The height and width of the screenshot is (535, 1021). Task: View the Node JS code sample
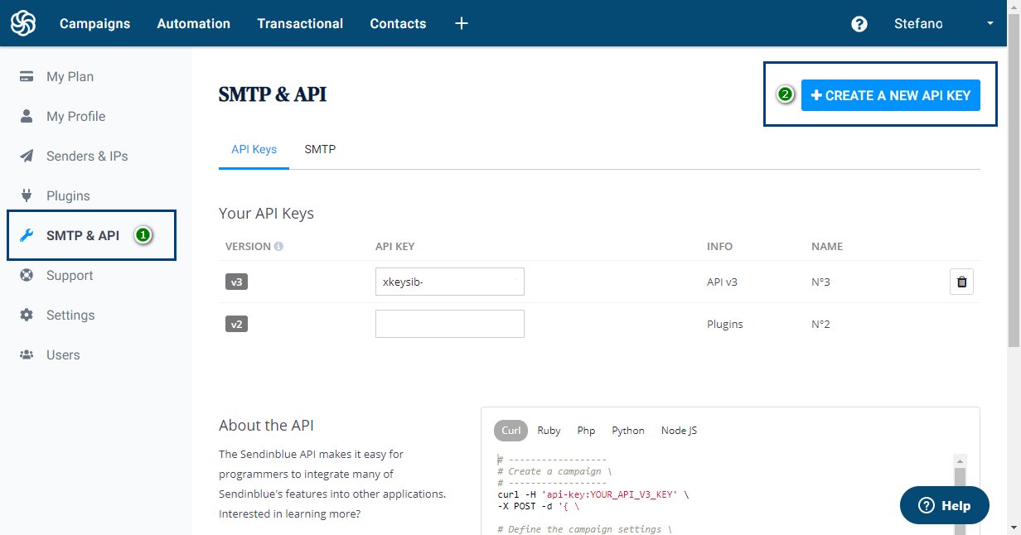[x=679, y=431]
